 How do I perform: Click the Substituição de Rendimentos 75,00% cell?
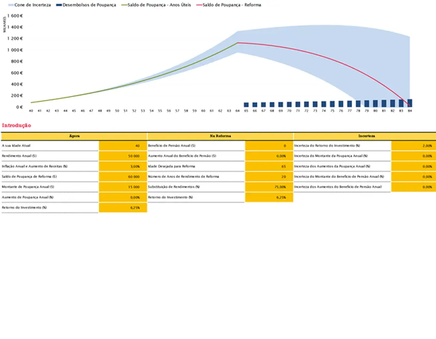[269, 187]
